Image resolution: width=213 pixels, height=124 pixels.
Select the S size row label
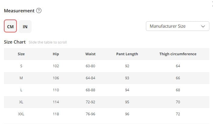pyautogui.click(x=21, y=66)
